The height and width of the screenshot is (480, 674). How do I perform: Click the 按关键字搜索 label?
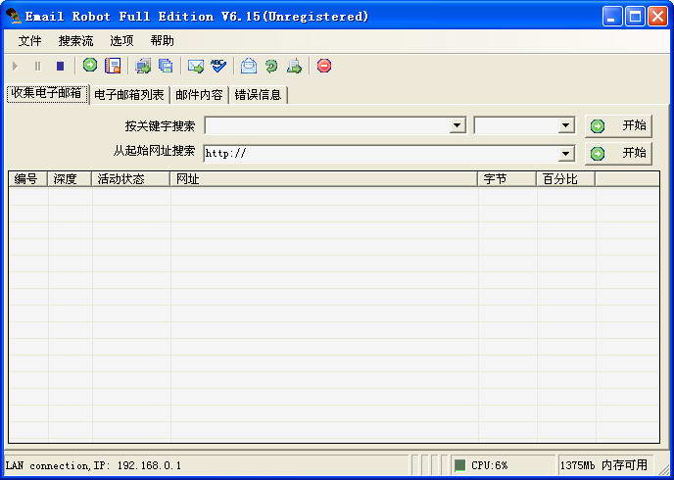(160, 126)
